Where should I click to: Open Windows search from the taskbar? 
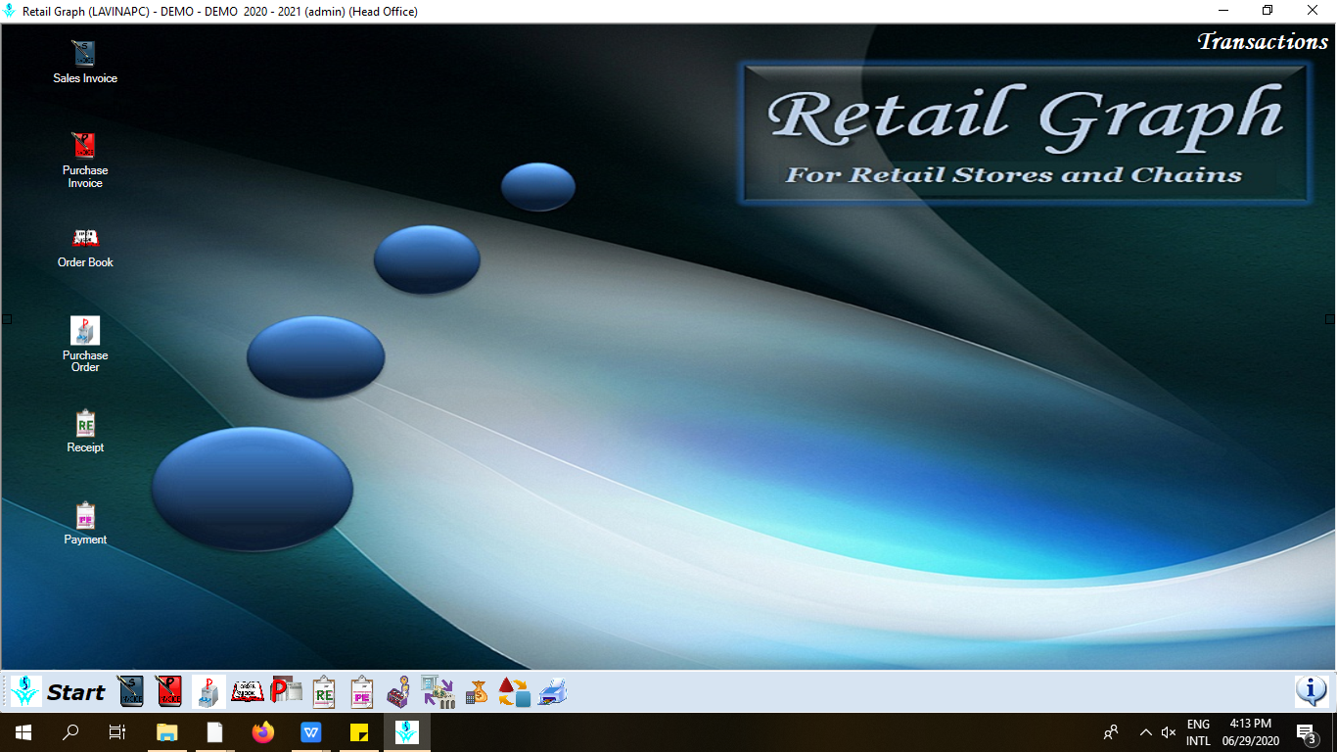pos(70,732)
